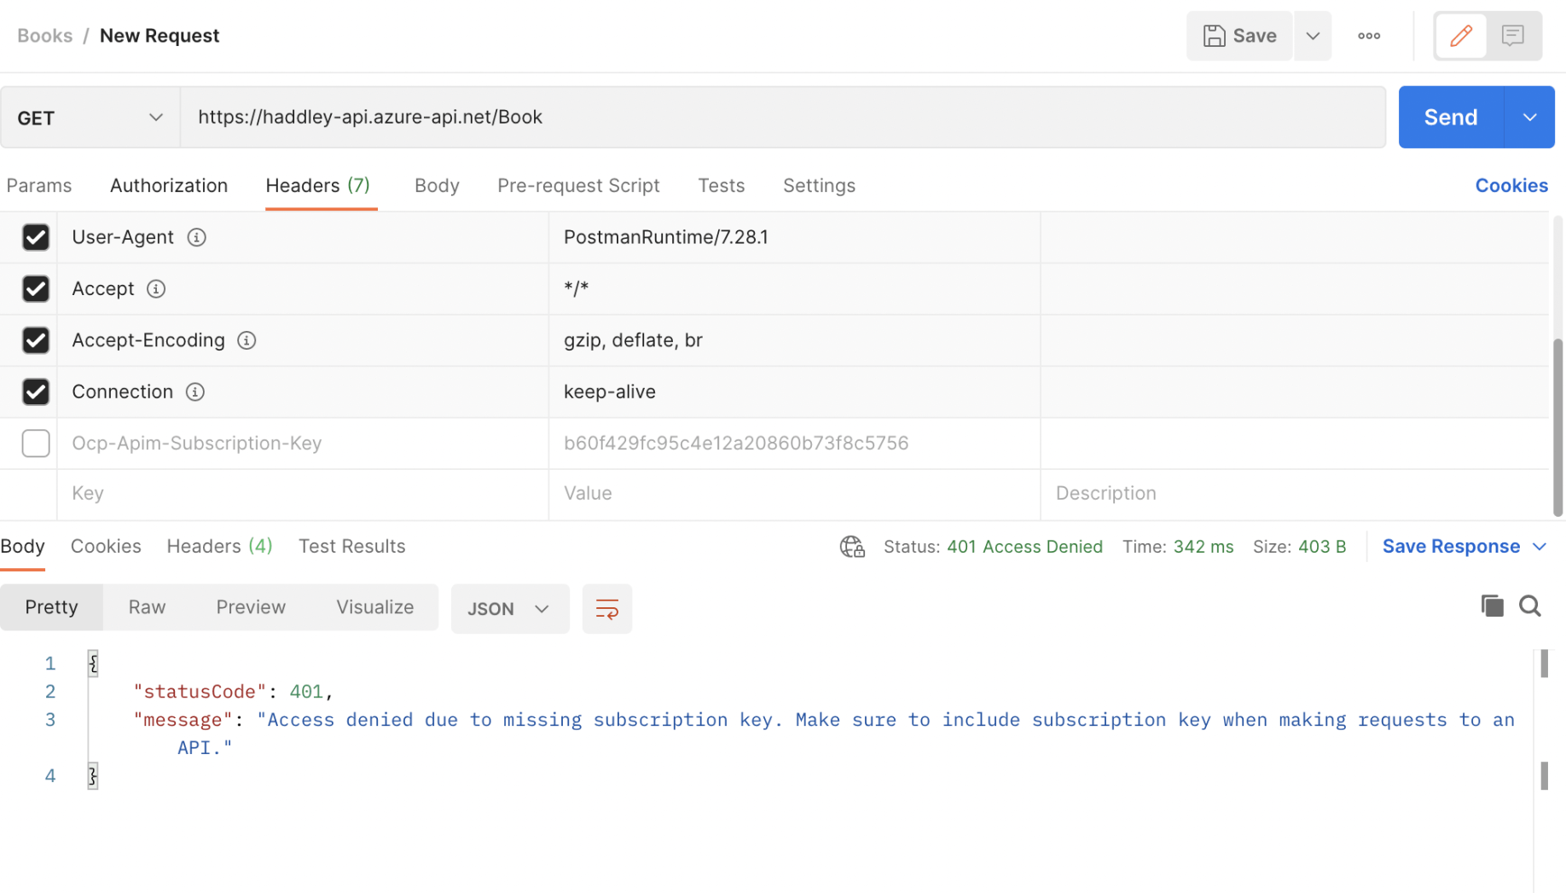Disable the Connection header checkbox
The width and height of the screenshot is (1566, 893).
coord(36,391)
